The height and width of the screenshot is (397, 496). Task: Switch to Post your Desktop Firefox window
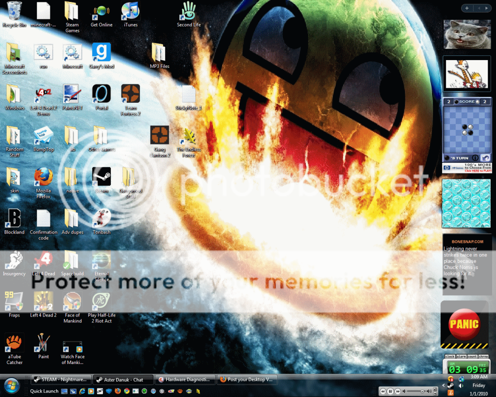click(x=247, y=379)
